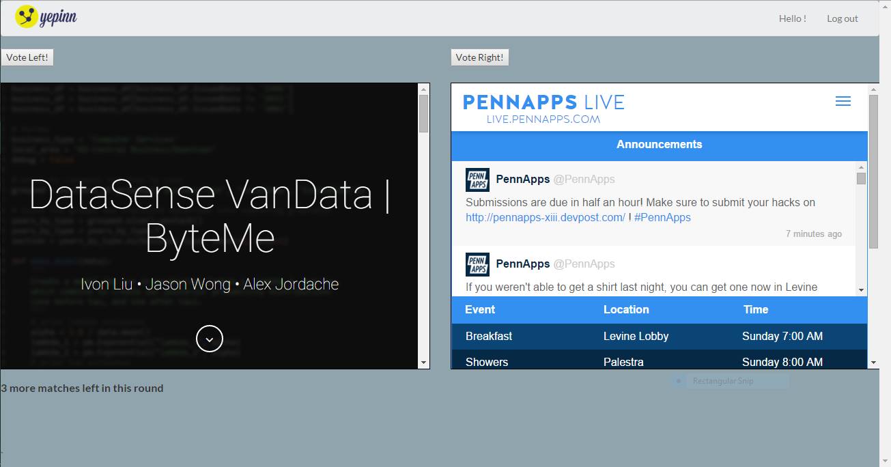
Task: Click the right preview outer scrollbar down arrow
Action: pos(873,363)
